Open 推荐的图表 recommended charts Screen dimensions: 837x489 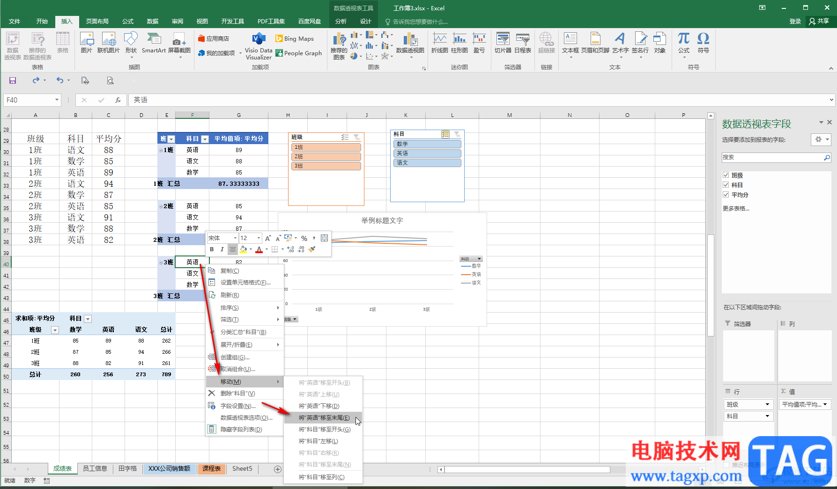pyautogui.click(x=339, y=46)
